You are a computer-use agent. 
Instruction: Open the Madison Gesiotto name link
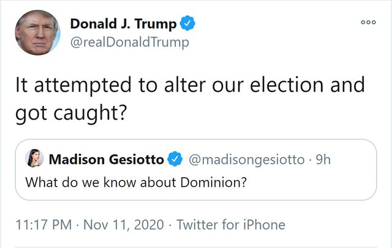tap(106, 160)
